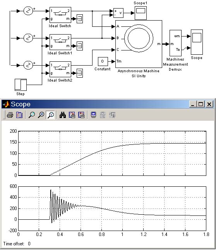216x250 pixels.
Task: Select the Asynchronous Machine SI Units block
Action: pyautogui.click(x=139, y=44)
